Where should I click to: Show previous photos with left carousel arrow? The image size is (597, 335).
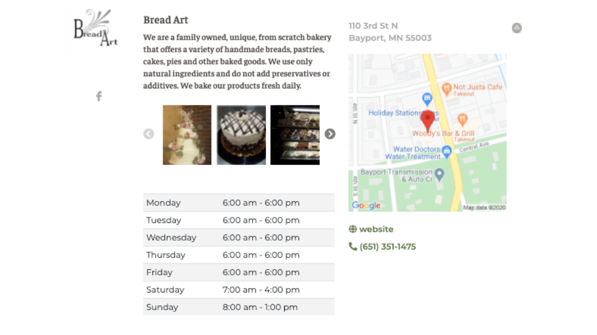pyautogui.click(x=149, y=134)
